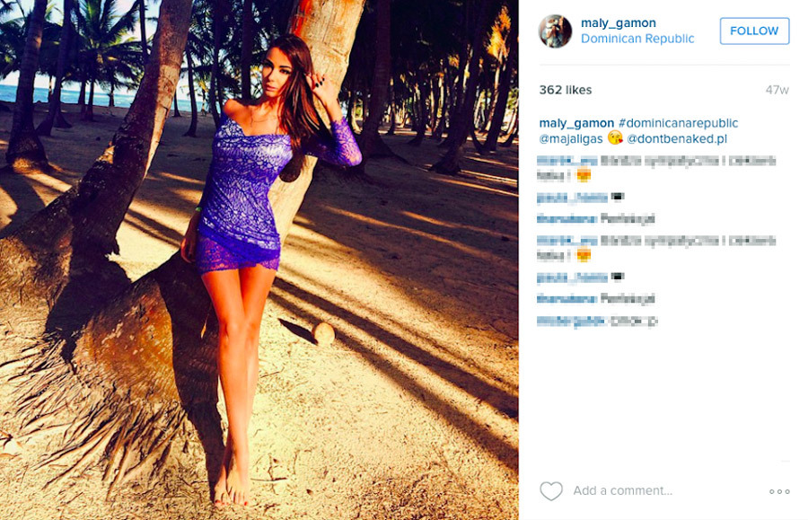Open maly_gamon's round profile avatar
Viewport: 808px width, 520px height.
[x=556, y=31]
